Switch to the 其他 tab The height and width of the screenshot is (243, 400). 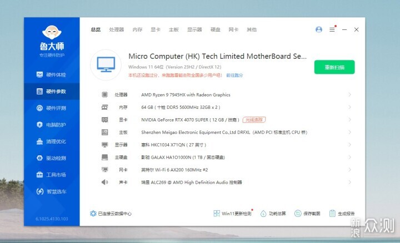click(x=252, y=29)
